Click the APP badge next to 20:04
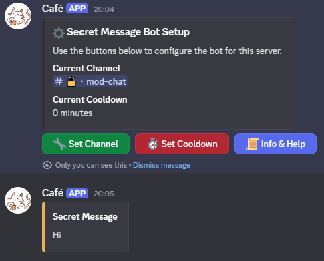The height and width of the screenshot is (261, 324). click(x=77, y=9)
